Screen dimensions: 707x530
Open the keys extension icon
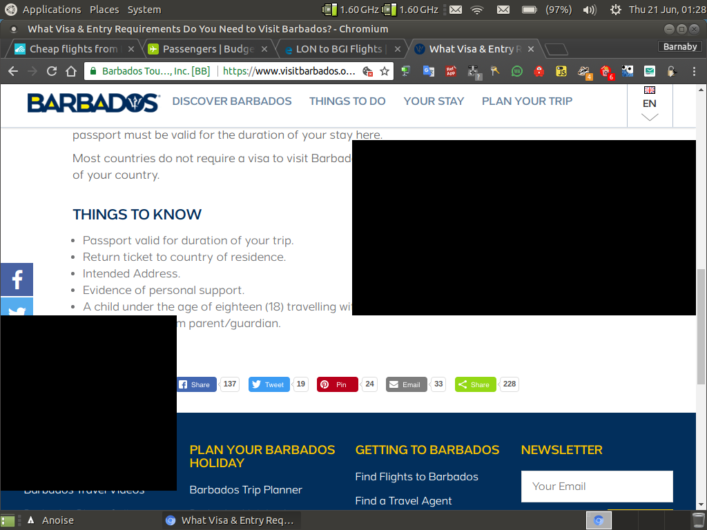pyautogui.click(x=495, y=71)
